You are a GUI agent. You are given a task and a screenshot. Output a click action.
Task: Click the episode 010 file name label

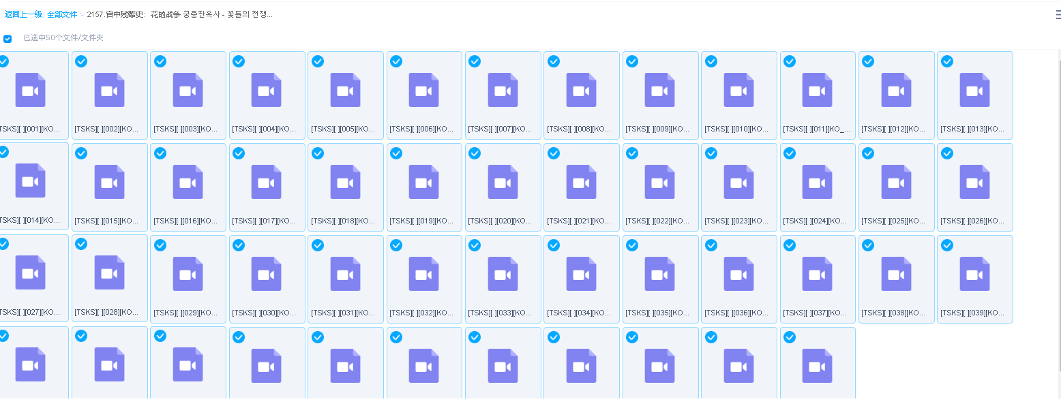tap(738, 129)
